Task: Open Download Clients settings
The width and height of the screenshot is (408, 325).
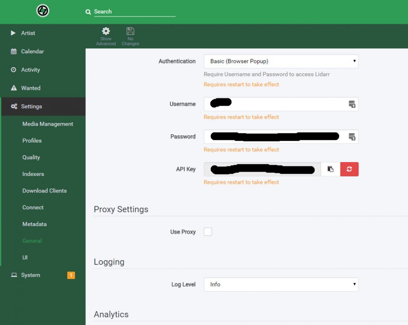Action: pyautogui.click(x=45, y=191)
